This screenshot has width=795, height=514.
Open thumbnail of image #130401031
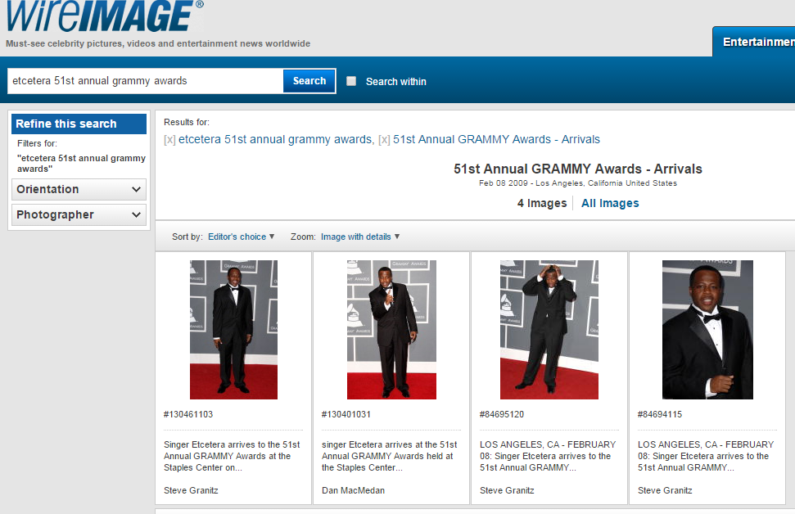391,329
